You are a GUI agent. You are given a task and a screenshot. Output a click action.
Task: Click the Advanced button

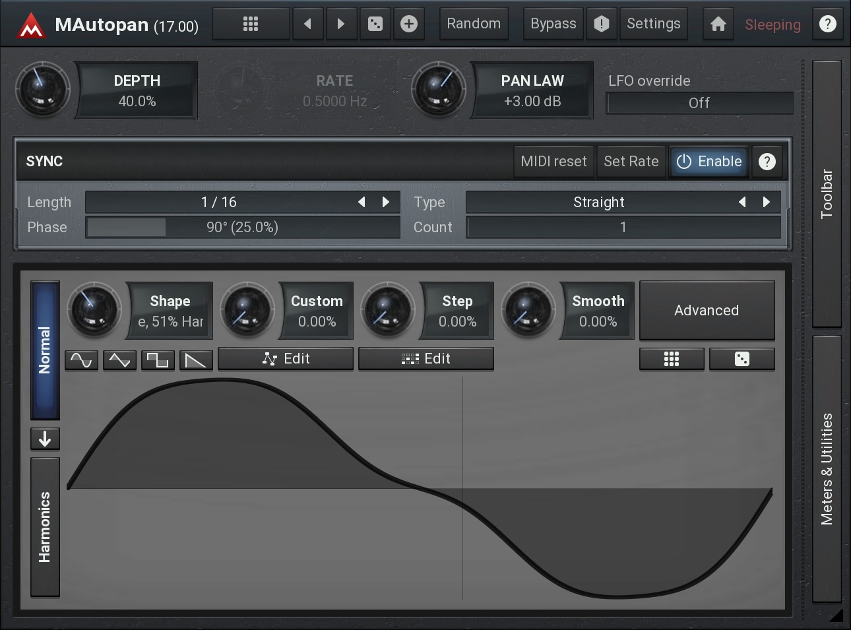coord(707,311)
